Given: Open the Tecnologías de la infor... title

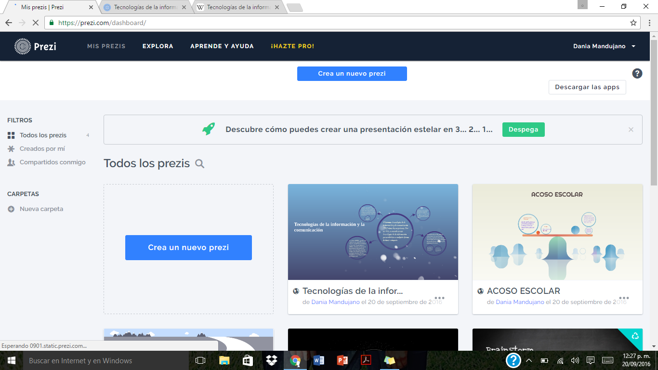Looking at the screenshot, I should tap(353, 291).
